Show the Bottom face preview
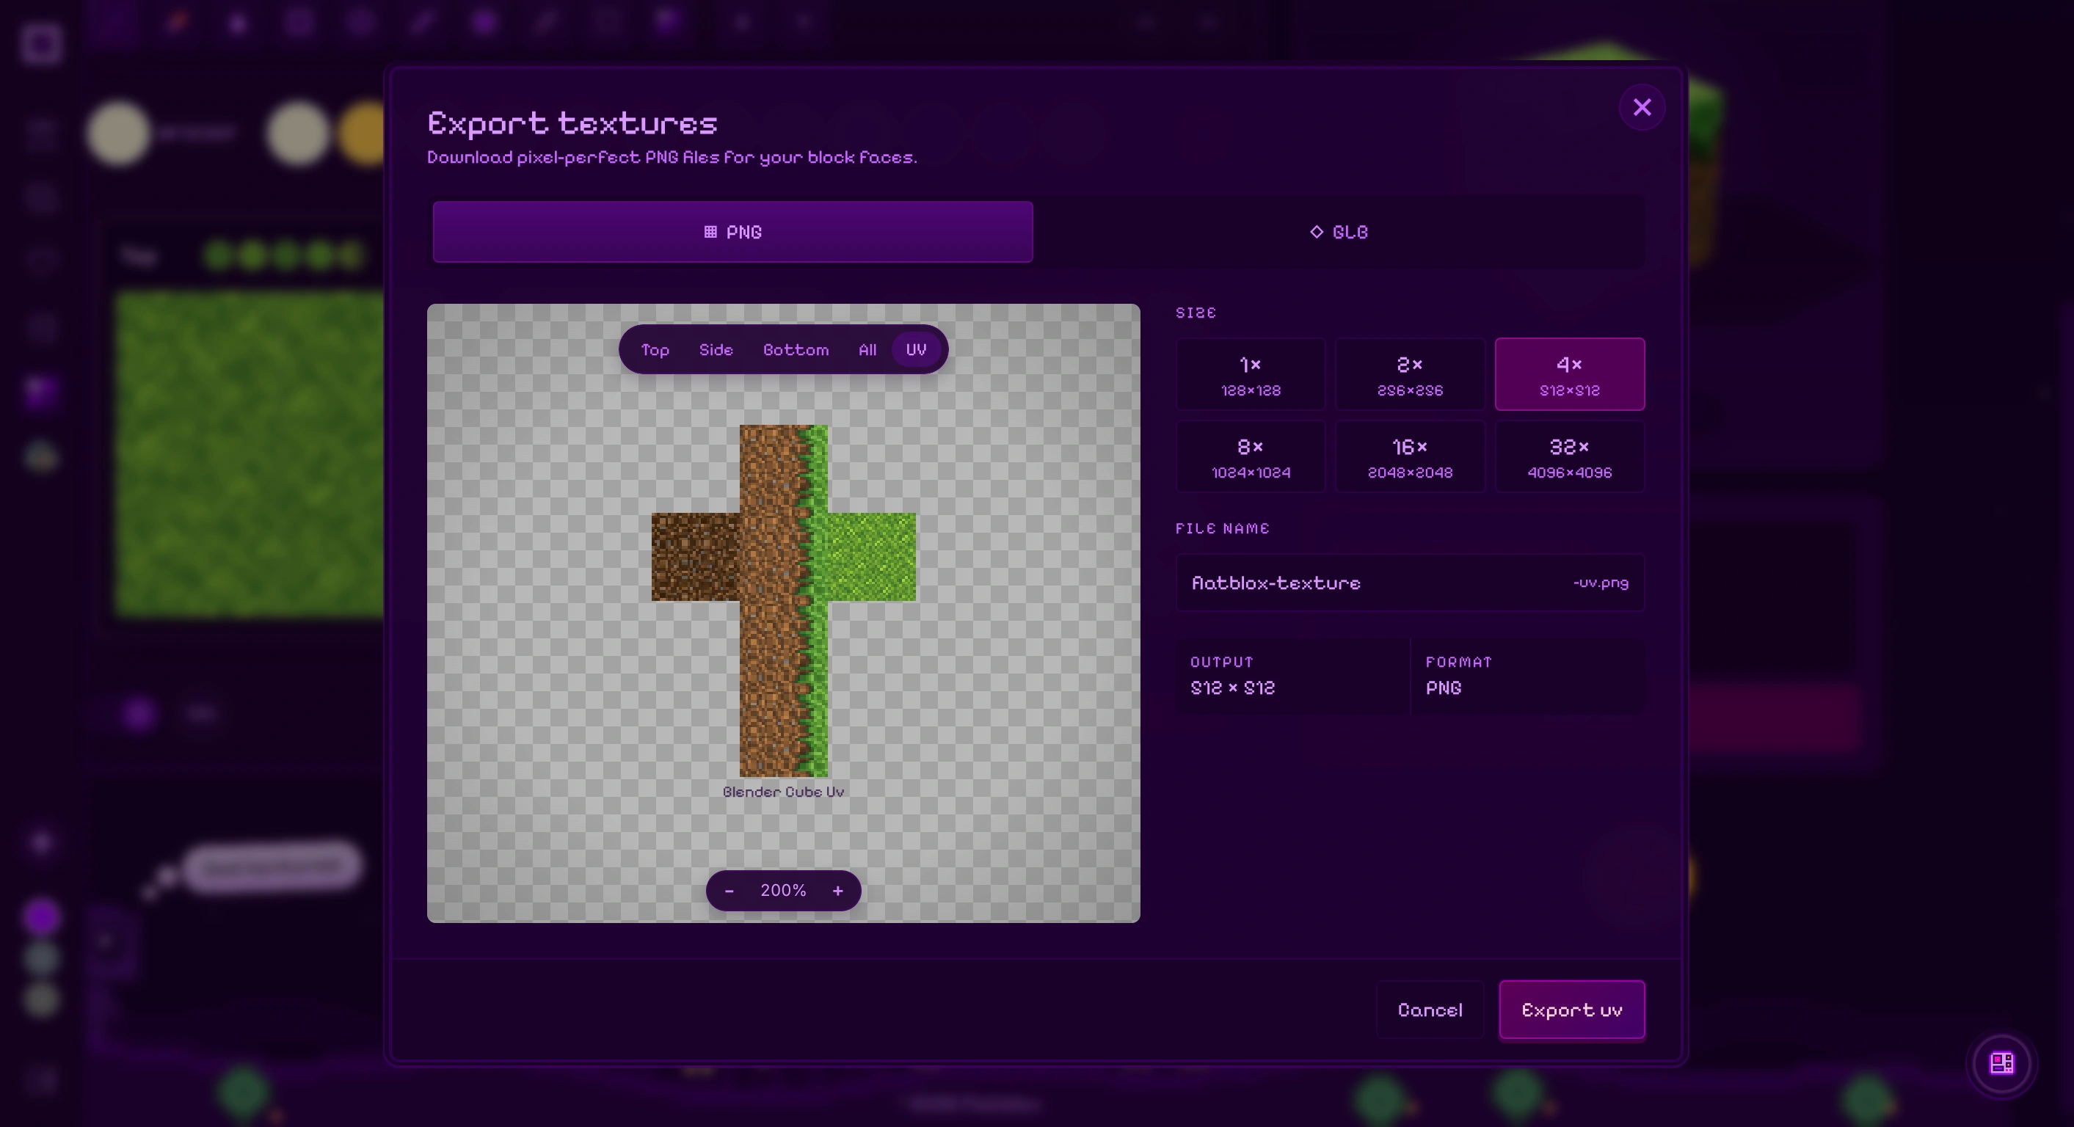Viewport: 2074px width, 1127px height. pyautogui.click(x=796, y=349)
